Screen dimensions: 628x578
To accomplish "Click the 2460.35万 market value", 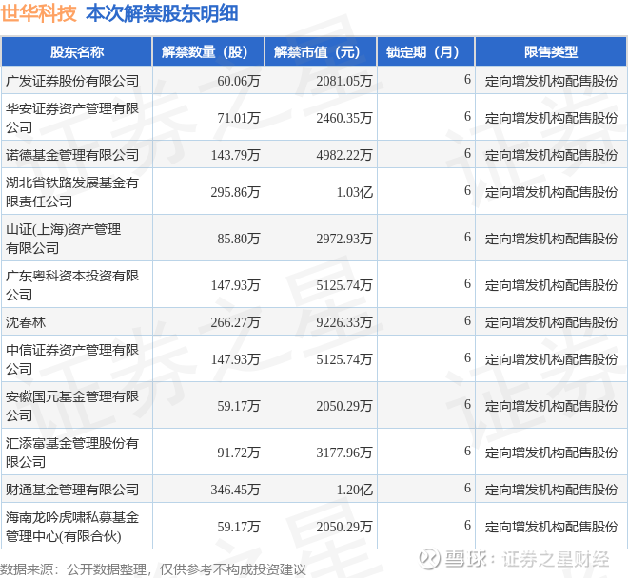I will (x=344, y=118).
